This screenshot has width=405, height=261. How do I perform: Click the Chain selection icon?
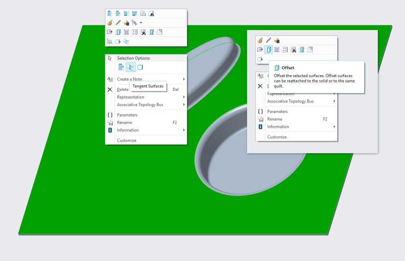click(118, 22)
